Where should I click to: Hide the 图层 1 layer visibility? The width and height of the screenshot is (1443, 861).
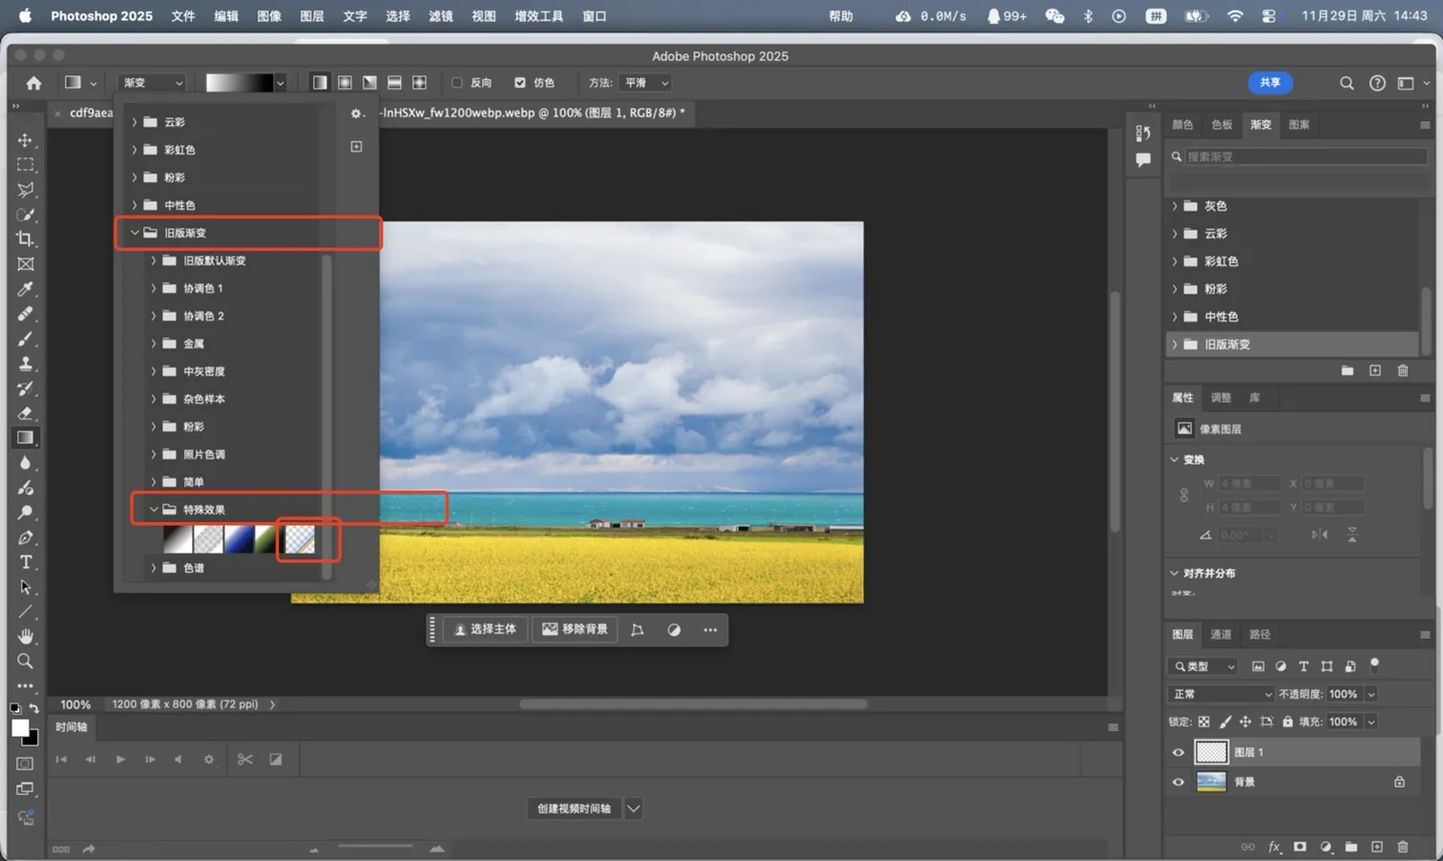(1179, 752)
